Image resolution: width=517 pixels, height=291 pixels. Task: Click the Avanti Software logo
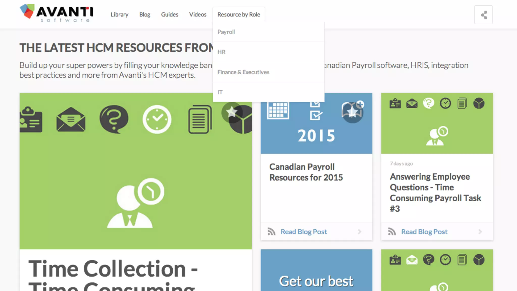pos(57,13)
